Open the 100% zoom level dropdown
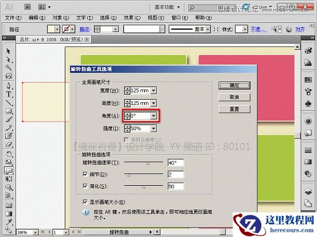This screenshot has height=237, width=317. (x=36, y=232)
